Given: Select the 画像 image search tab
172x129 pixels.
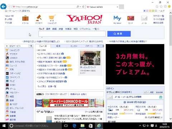Looking at the screenshot, I should point(48,29).
